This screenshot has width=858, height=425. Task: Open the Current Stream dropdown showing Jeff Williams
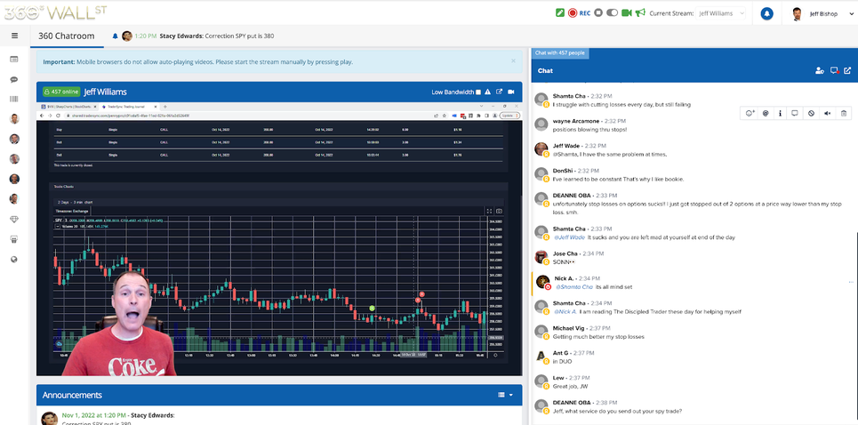tap(721, 13)
